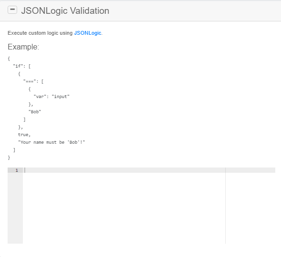Click the opening brace starting the example
Viewport: 281px width, 257px height.
[x=9, y=59]
